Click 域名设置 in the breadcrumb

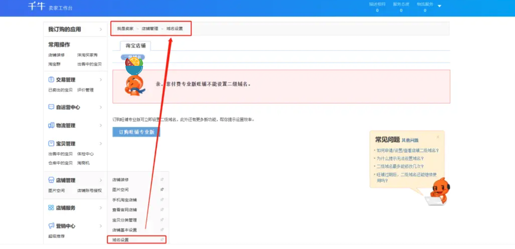coord(174,29)
